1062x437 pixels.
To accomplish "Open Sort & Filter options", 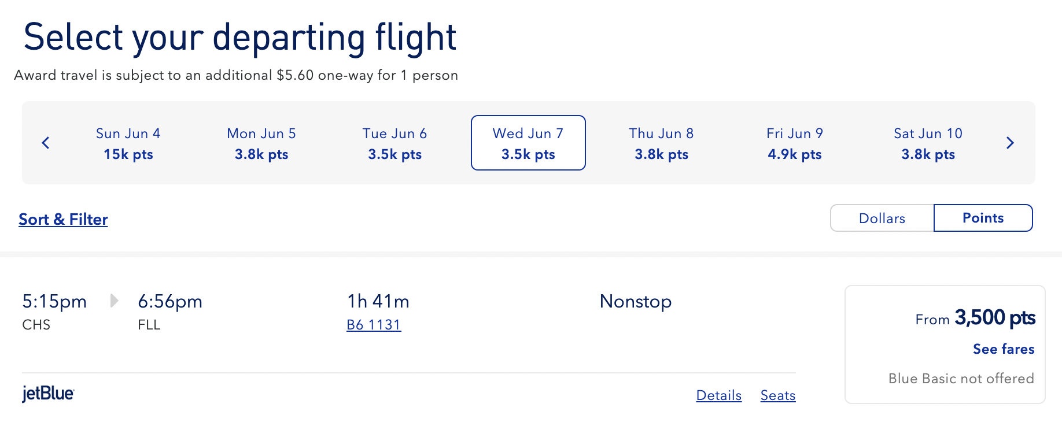I will (x=63, y=220).
